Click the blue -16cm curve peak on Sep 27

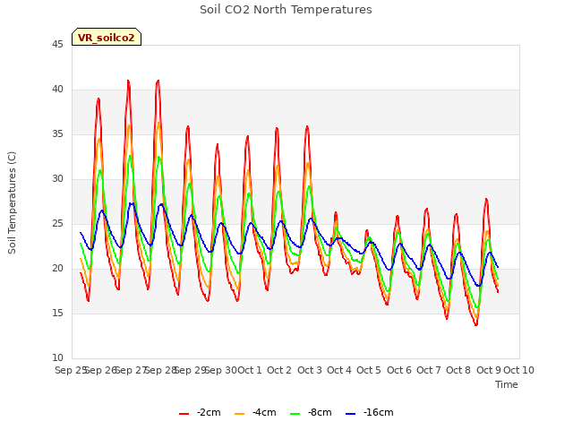pyautogui.click(x=132, y=203)
